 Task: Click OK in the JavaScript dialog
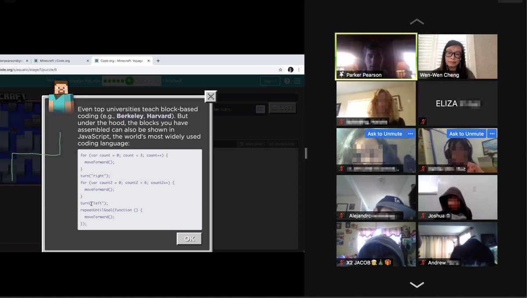189,239
